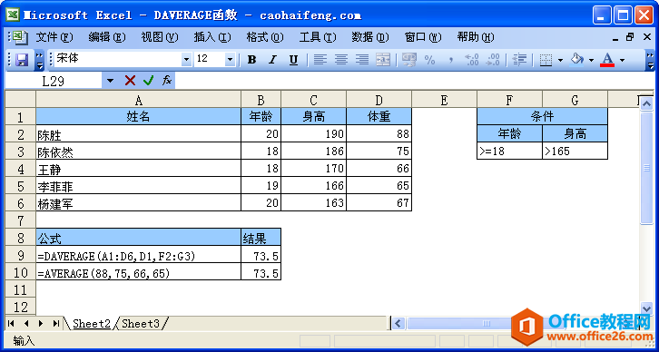Click Excel workbook icon in menu bar
Image resolution: width=659 pixels, height=352 pixels.
pos(20,38)
